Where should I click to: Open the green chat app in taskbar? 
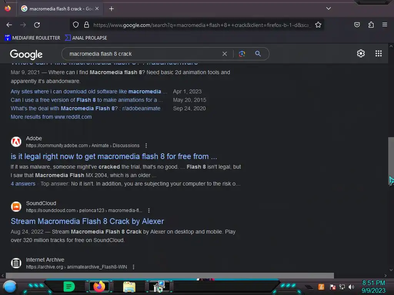tap(69, 287)
